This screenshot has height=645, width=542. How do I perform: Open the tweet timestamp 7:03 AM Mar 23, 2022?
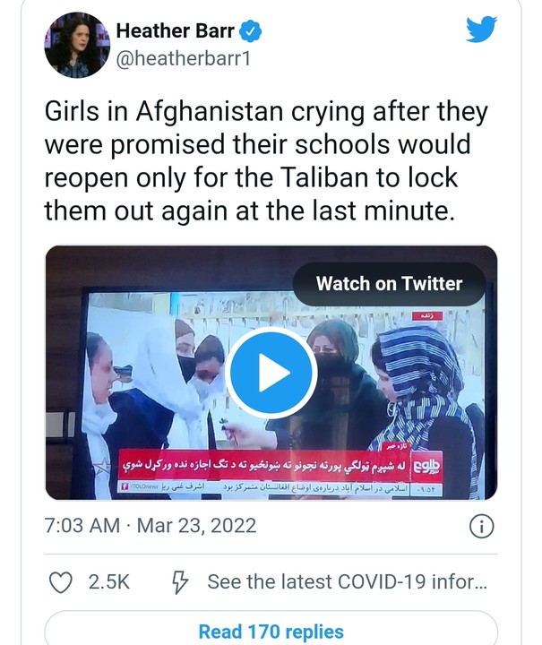(151, 526)
